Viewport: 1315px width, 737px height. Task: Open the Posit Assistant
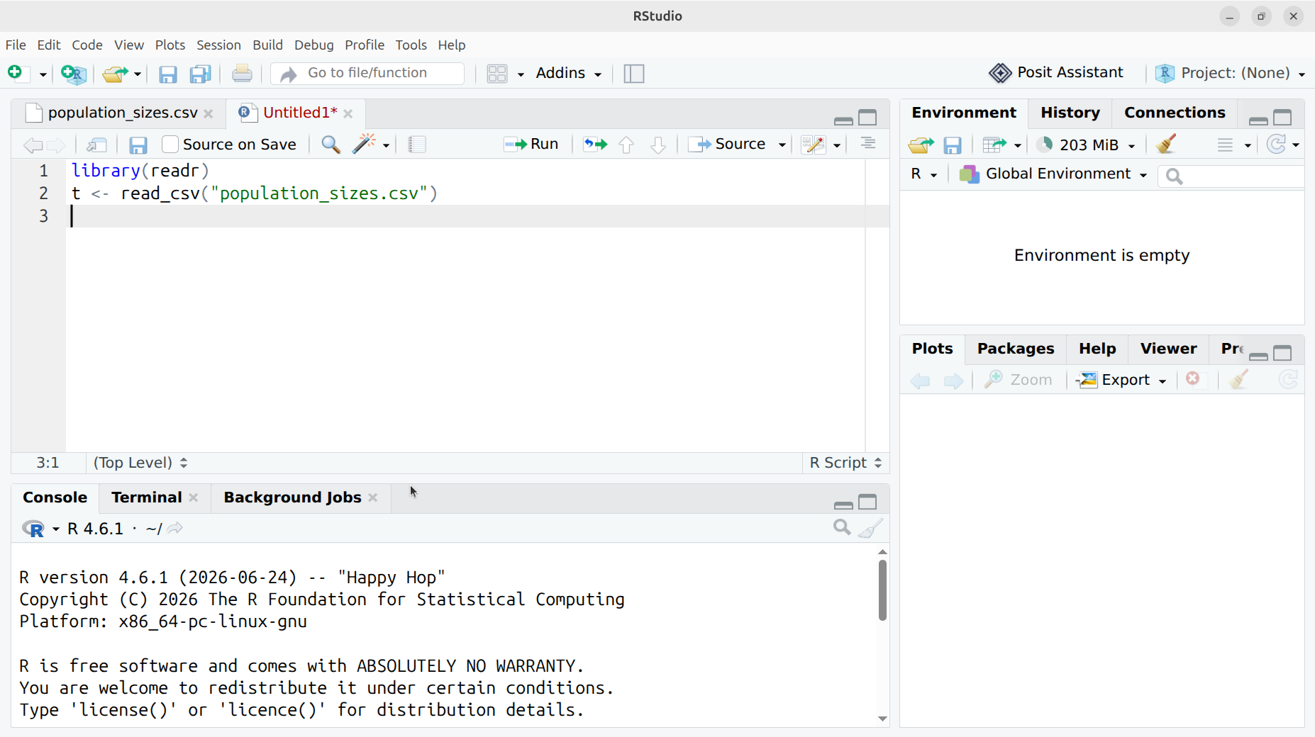pos(1056,73)
